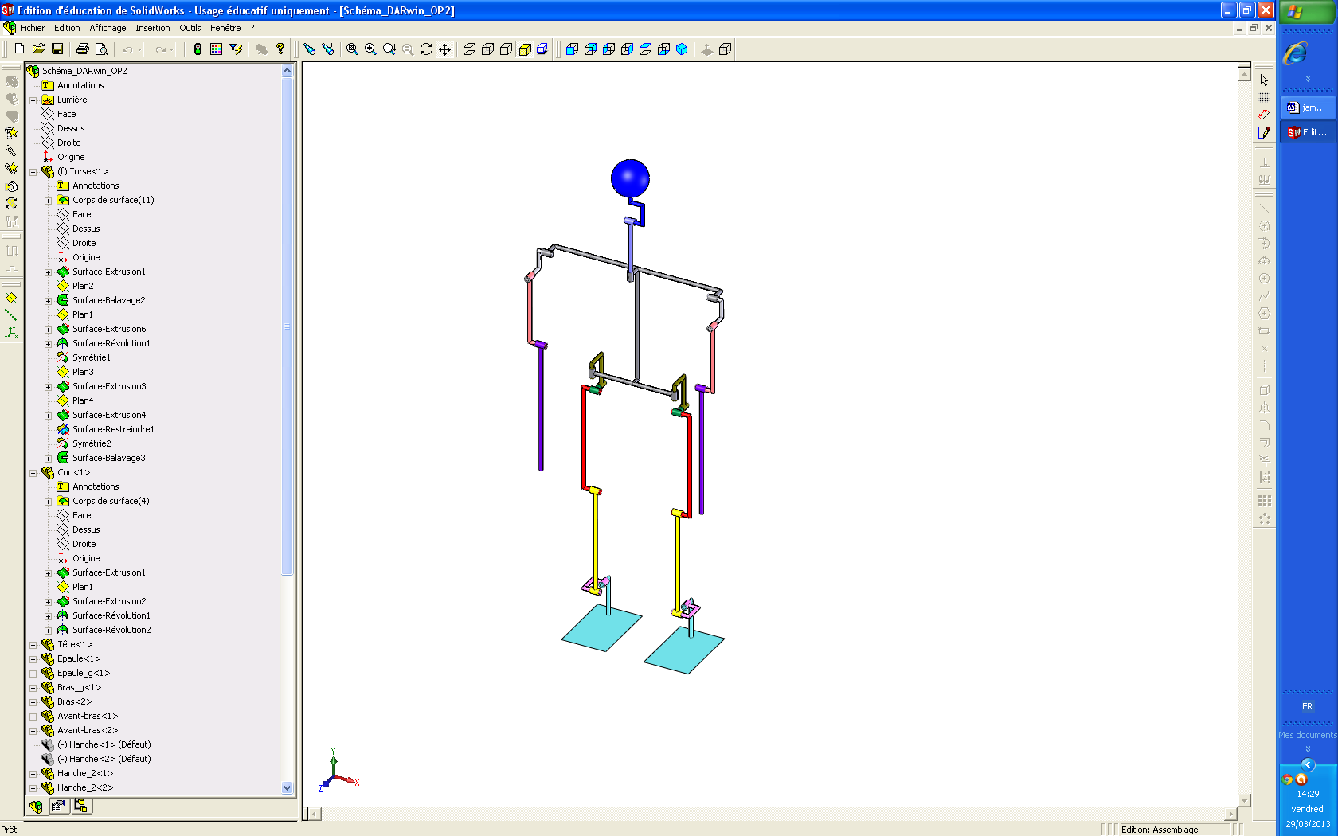Open print preview icon
The width and height of the screenshot is (1338, 836).
pyautogui.click(x=101, y=49)
